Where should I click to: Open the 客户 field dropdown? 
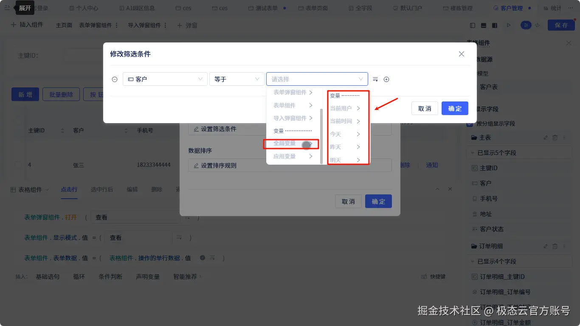point(165,79)
